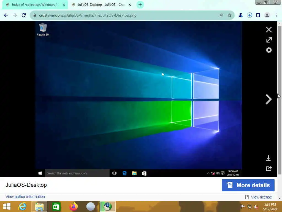
Task: Launch Firefox from the taskbar
Action: (x=73, y=206)
